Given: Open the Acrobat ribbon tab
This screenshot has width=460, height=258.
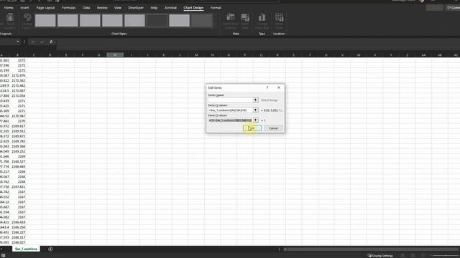Looking at the screenshot, I should click(x=170, y=8).
